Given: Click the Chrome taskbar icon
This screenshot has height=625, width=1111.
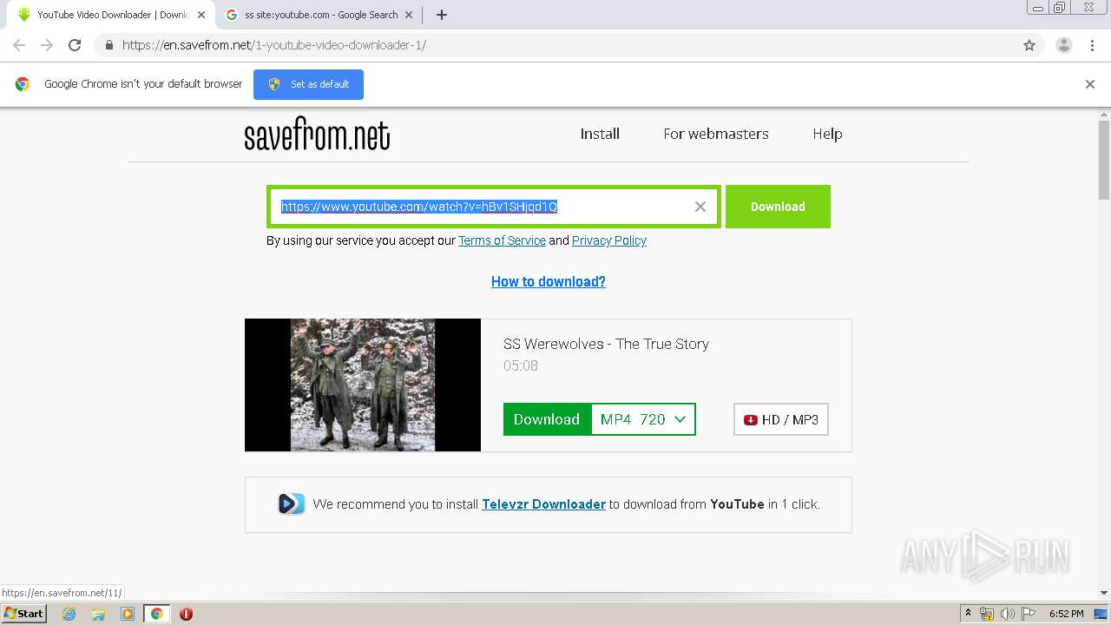Looking at the screenshot, I should pos(156,614).
